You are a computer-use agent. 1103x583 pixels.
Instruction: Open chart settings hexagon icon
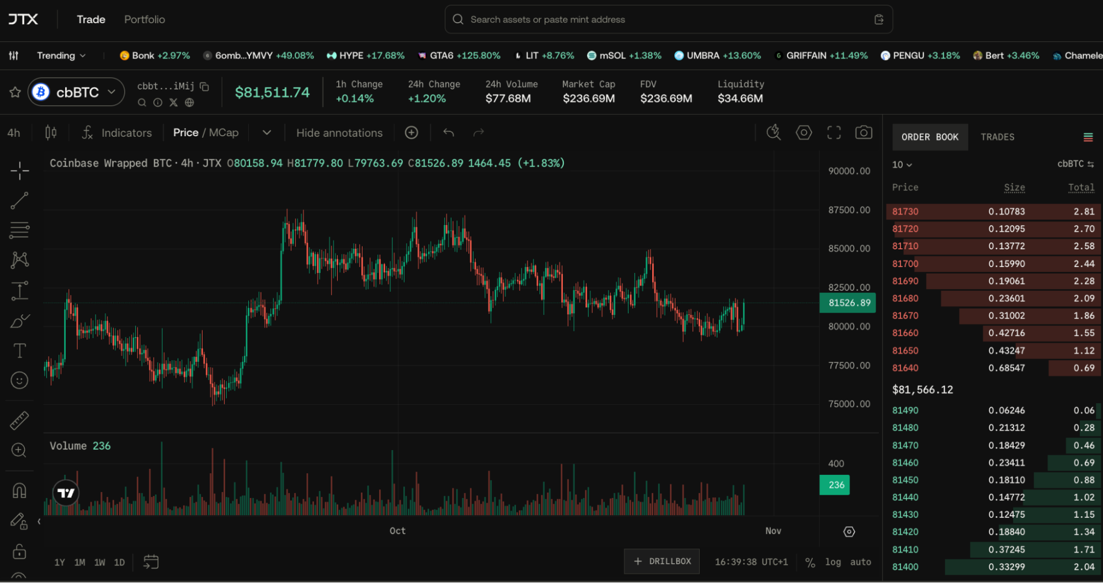(x=804, y=132)
